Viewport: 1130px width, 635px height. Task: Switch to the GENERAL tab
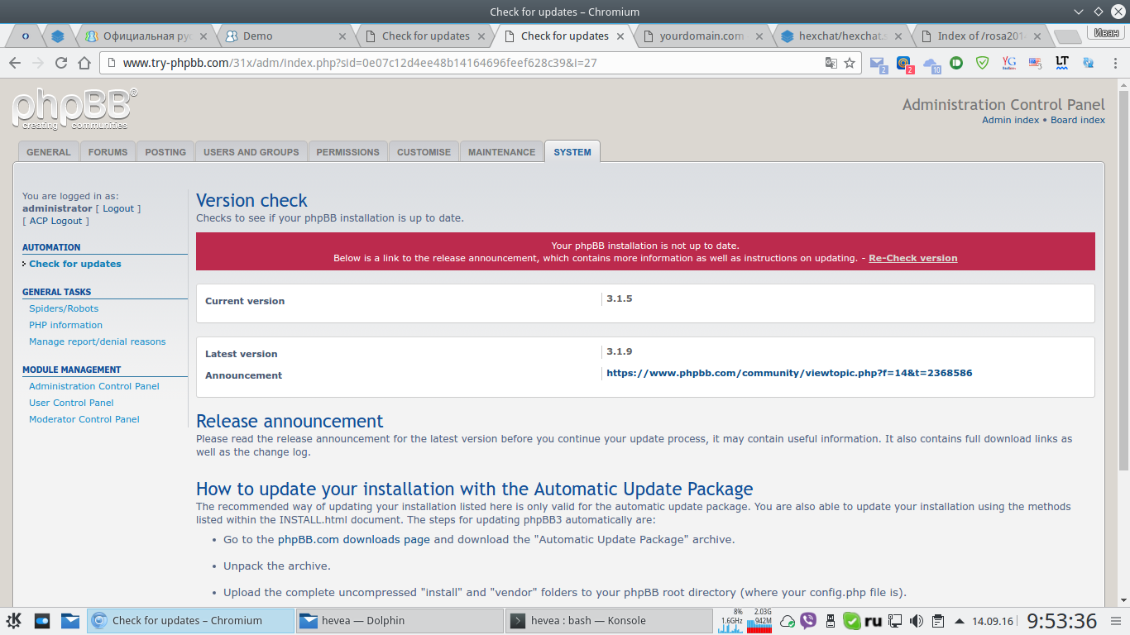(x=49, y=152)
